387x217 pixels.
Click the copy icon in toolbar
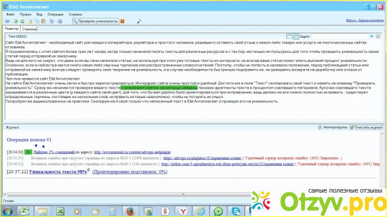pyautogui.click(x=37, y=21)
